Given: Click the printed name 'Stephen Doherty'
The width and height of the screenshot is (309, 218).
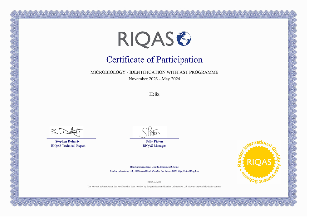Looking at the screenshot, I should pos(67,141).
